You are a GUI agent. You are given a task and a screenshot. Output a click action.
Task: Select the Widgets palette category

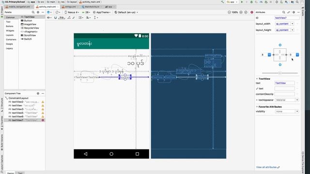[10, 31]
